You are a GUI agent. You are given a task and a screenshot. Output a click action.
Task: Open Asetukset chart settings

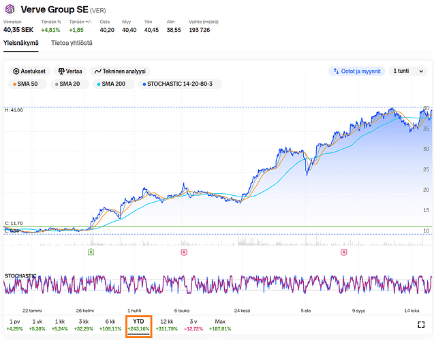tap(30, 71)
